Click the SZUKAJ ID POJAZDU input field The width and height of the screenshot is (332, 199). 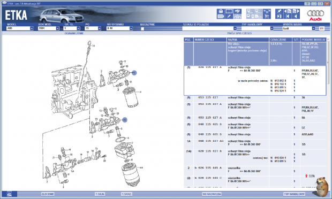click(x=209, y=28)
